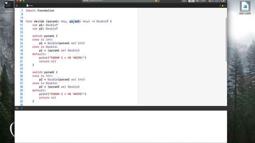Image resolution: width=255 pixels, height=143 pixels.
Task: Click the switch param2 statement
Action: pos(45,72)
